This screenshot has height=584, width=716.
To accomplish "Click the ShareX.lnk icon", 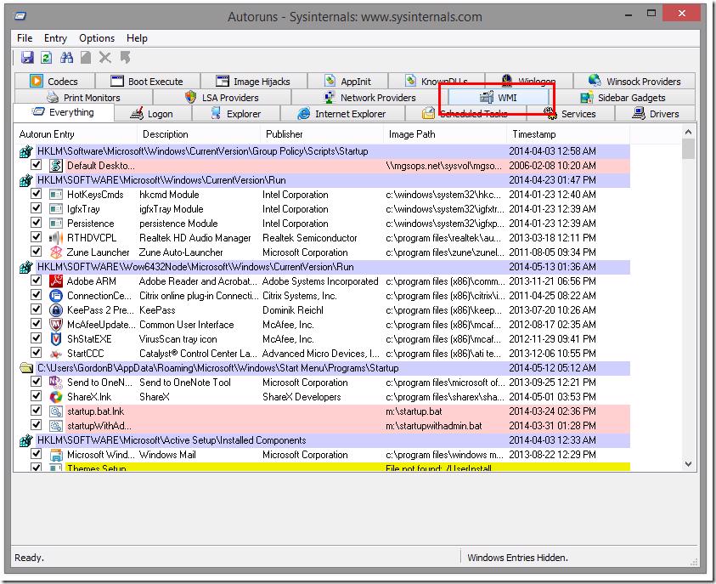I will (56, 397).
